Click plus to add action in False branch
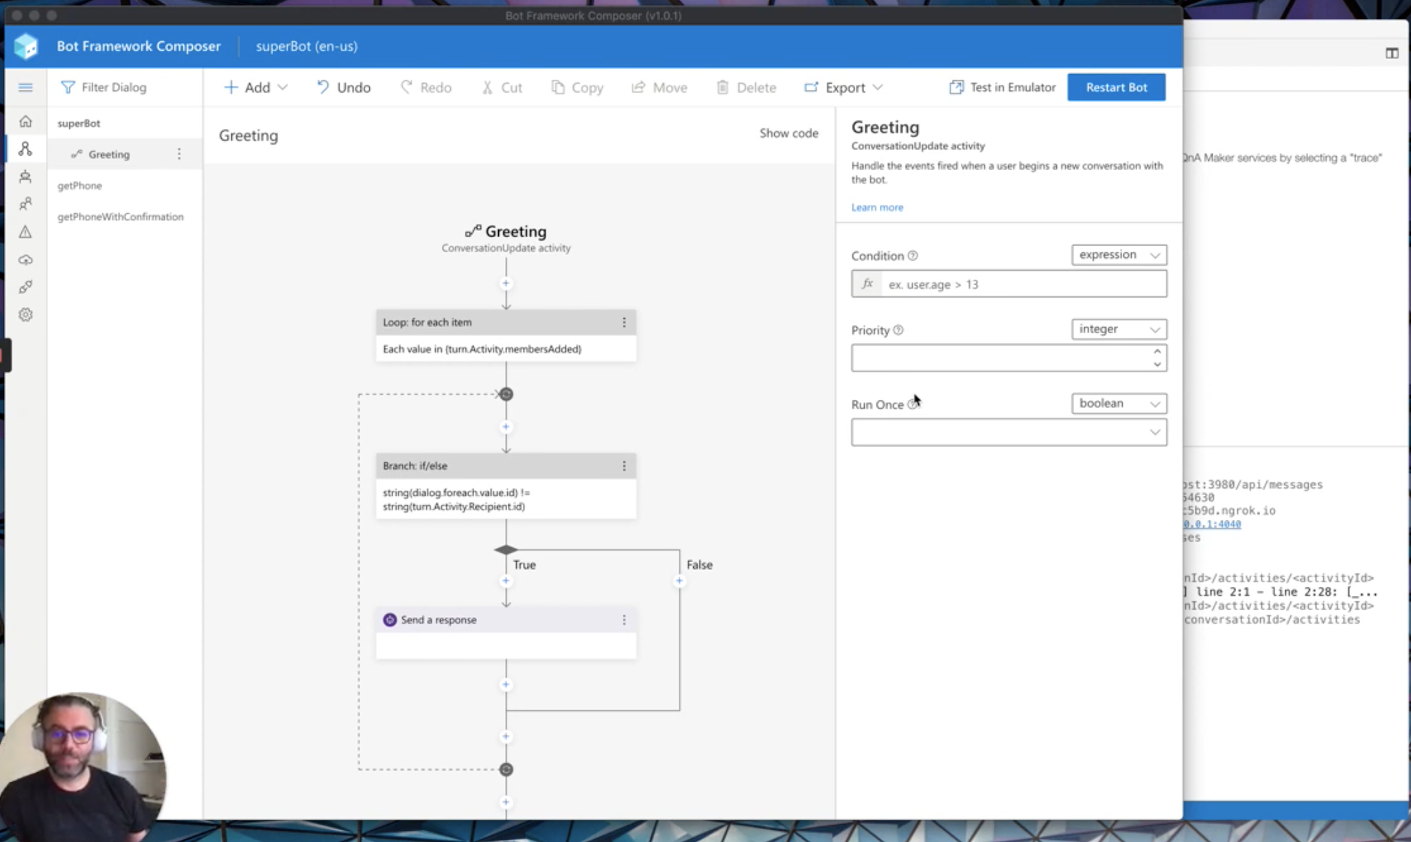Screen dimensions: 1411x842 click(679, 581)
